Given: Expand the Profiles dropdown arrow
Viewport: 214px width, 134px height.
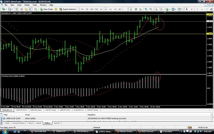Looking at the screenshot, I should [x=12, y=9].
